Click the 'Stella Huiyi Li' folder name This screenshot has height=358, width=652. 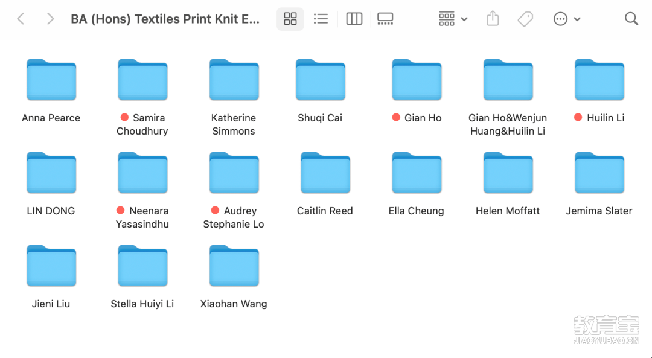coord(142,304)
